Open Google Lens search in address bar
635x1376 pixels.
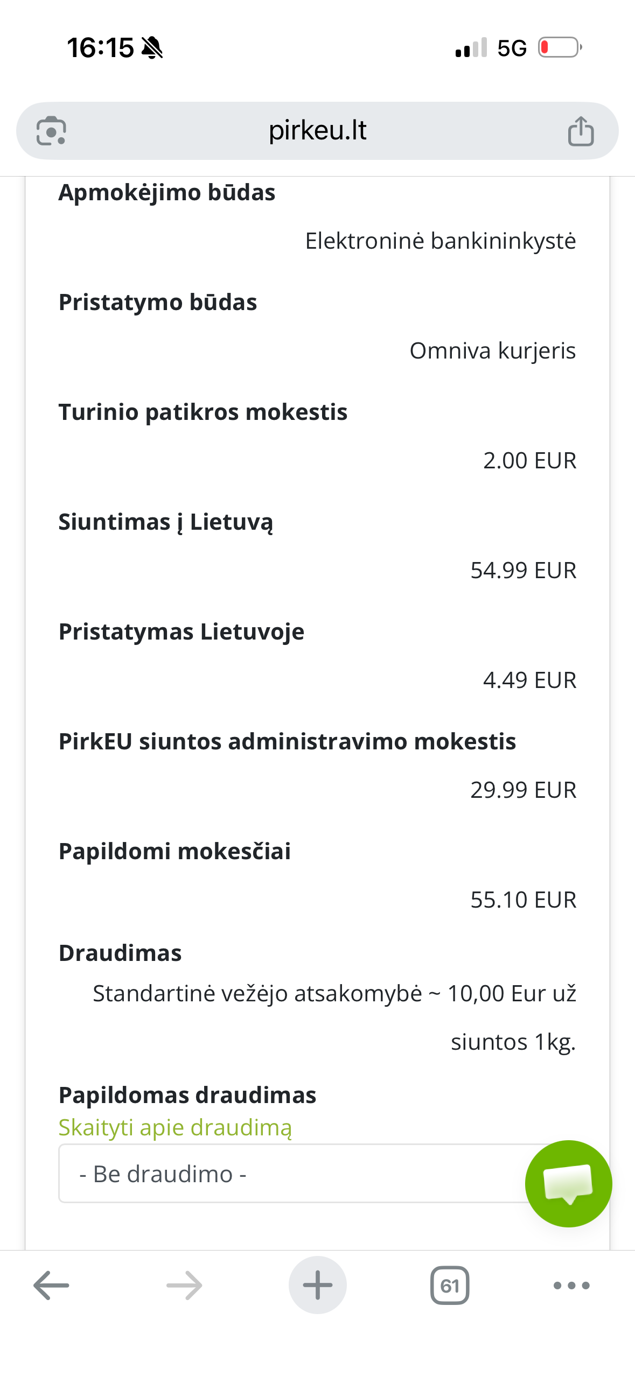click(51, 131)
